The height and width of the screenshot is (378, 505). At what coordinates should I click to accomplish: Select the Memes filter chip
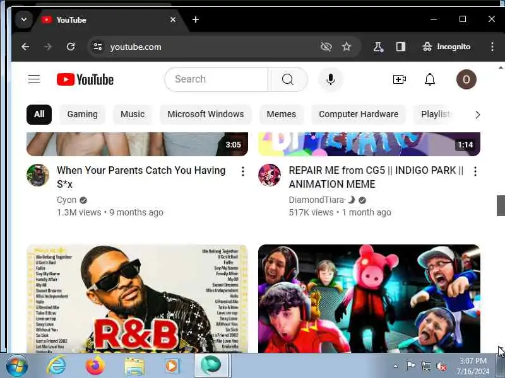click(281, 115)
